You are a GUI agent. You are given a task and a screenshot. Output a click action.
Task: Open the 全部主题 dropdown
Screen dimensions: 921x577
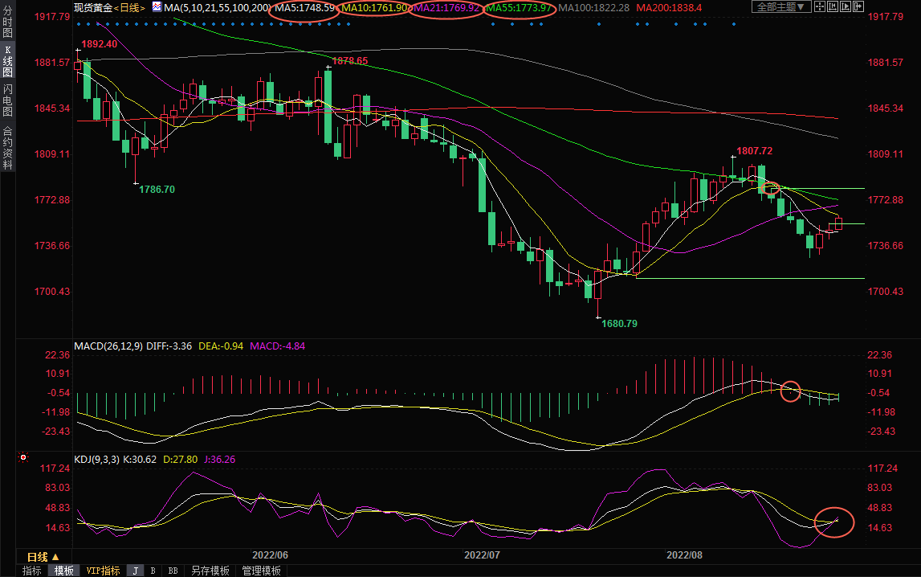[x=782, y=7]
